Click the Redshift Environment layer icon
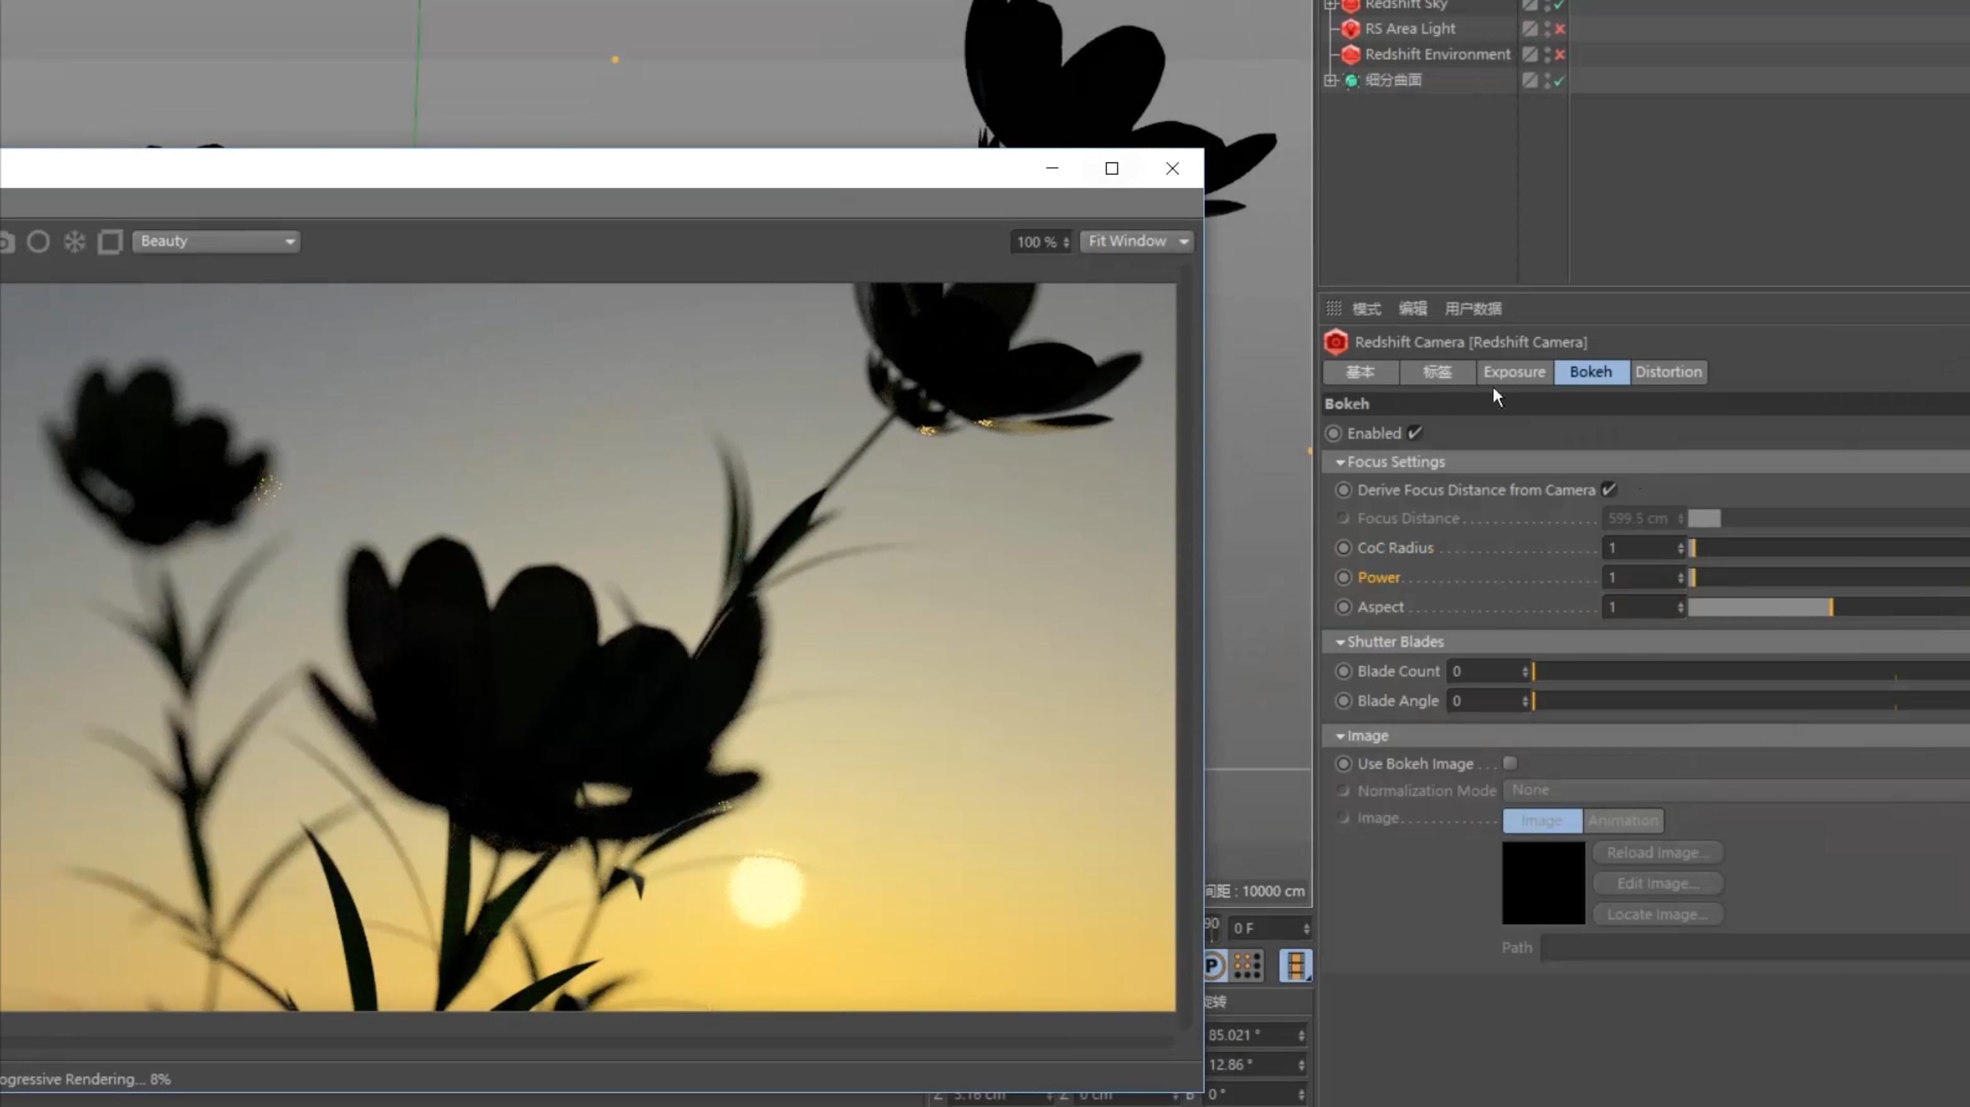 pyautogui.click(x=1350, y=54)
